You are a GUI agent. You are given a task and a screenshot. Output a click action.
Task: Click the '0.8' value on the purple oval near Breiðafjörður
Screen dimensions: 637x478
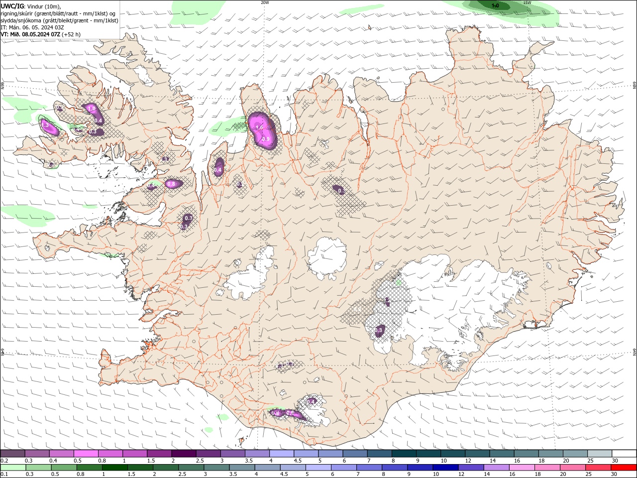point(172,184)
